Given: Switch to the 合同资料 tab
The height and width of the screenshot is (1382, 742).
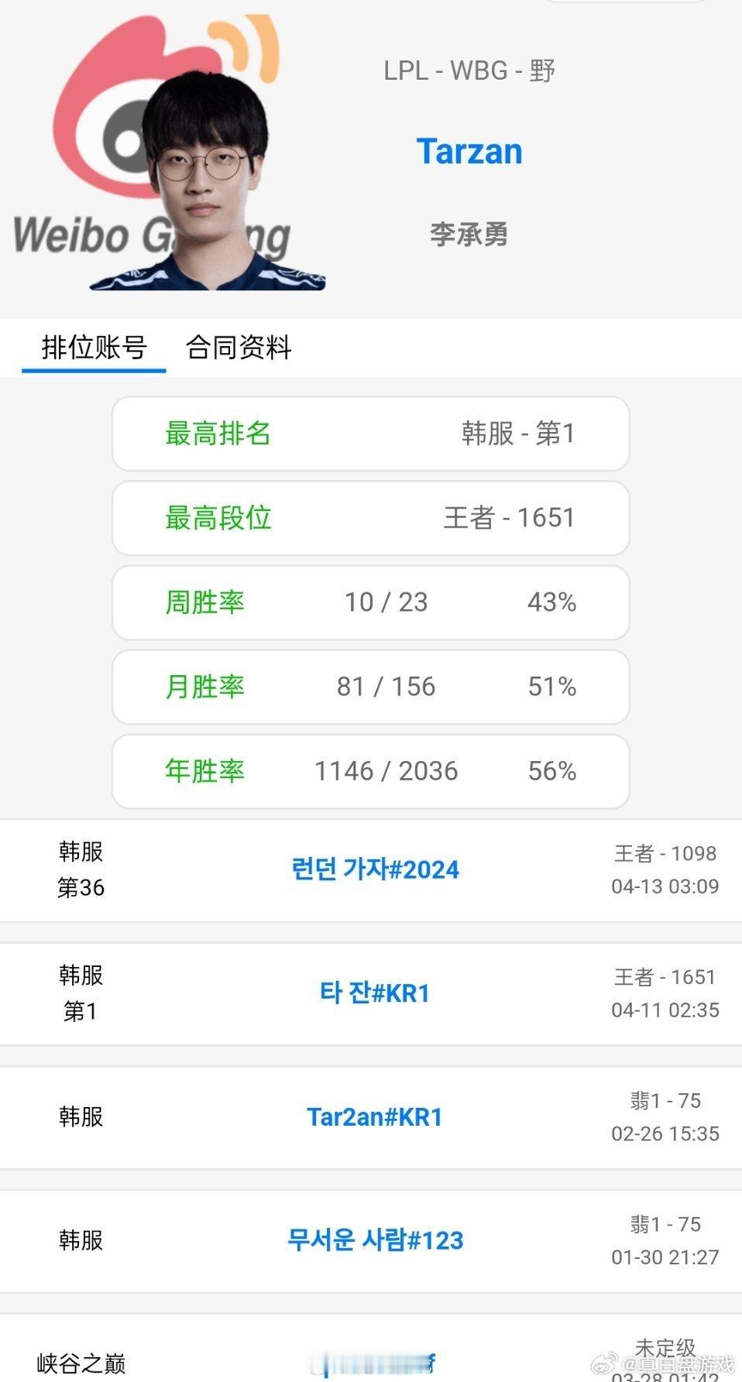Looking at the screenshot, I should tap(238, 349).
